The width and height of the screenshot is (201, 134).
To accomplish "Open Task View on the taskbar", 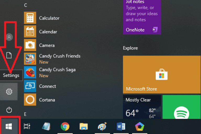I will pyautogui.click(x=27, y=126).
